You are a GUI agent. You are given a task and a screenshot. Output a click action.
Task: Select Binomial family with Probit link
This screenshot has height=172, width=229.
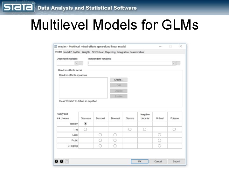(x=115, y=140)
